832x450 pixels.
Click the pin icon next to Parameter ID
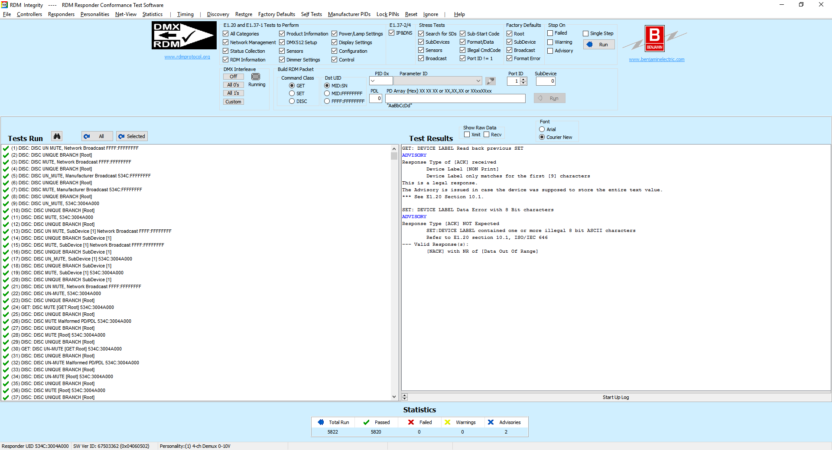[490, 81]
